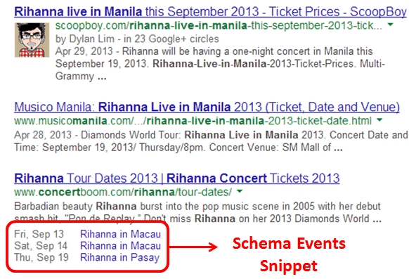
Task: Click the 'Sat, Sep 14' event date text
Action: (x=41, y=246)
